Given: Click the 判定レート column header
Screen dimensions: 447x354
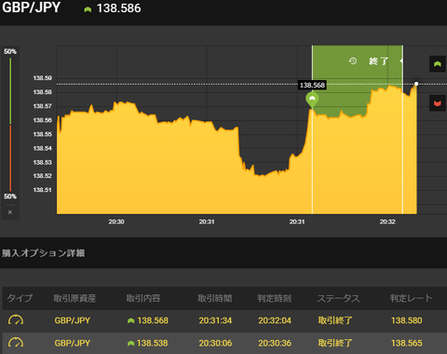Looking at the screenshot, I should pyautogui.click(x=411, y=298).
